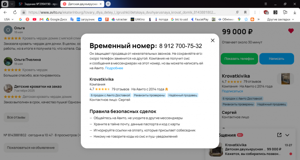The width and height of the screenshot is (300, 160).
Task: Open a new browser tab
Action: (108, 4)
